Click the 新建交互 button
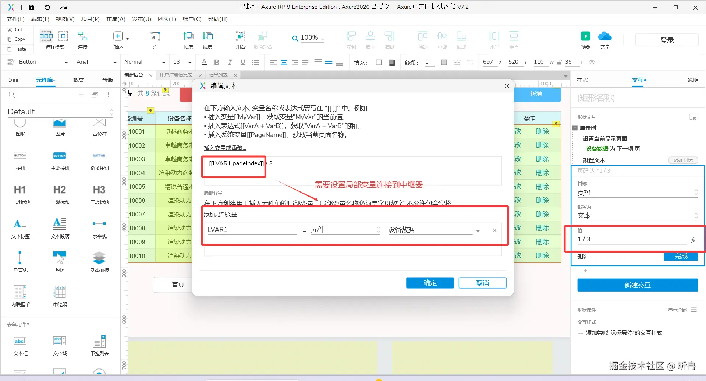The height and width of the screenshot is (381, 706). (x=637, y=285)
